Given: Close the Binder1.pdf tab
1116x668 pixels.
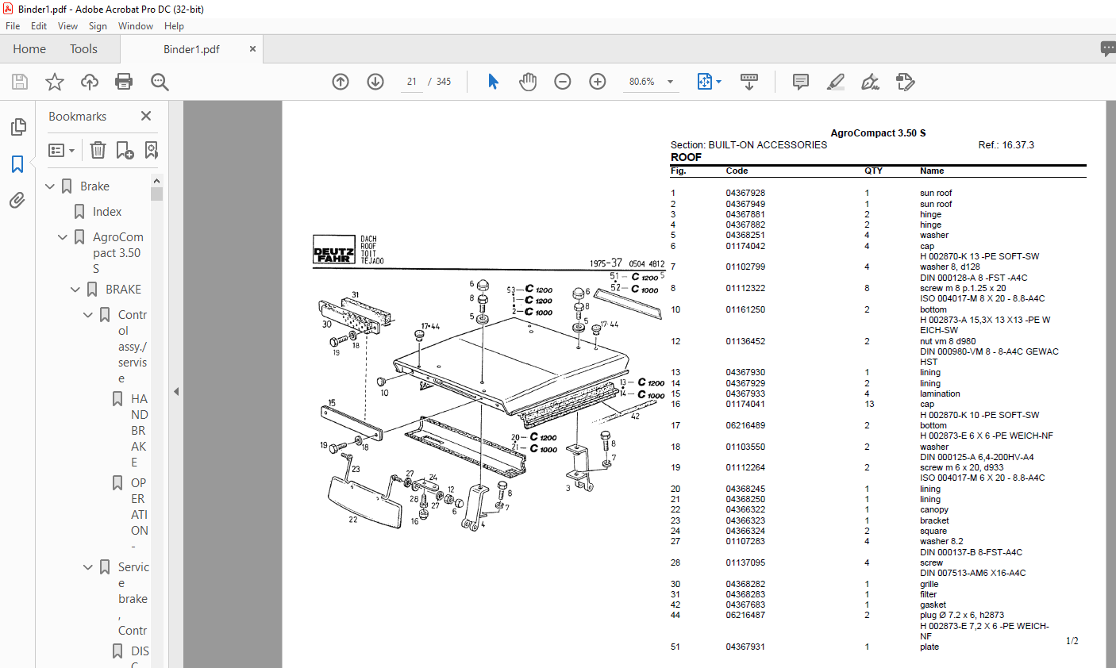Looking at the screenshot, I should point(252,48).
